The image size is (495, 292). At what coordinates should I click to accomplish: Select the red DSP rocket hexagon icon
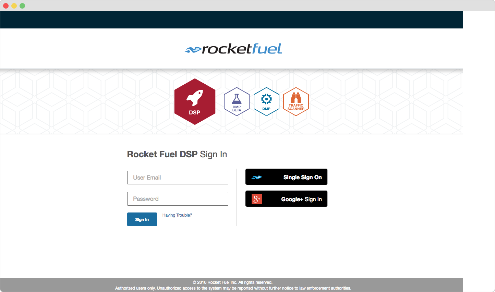pyautogui.click(x=195, y=101)
